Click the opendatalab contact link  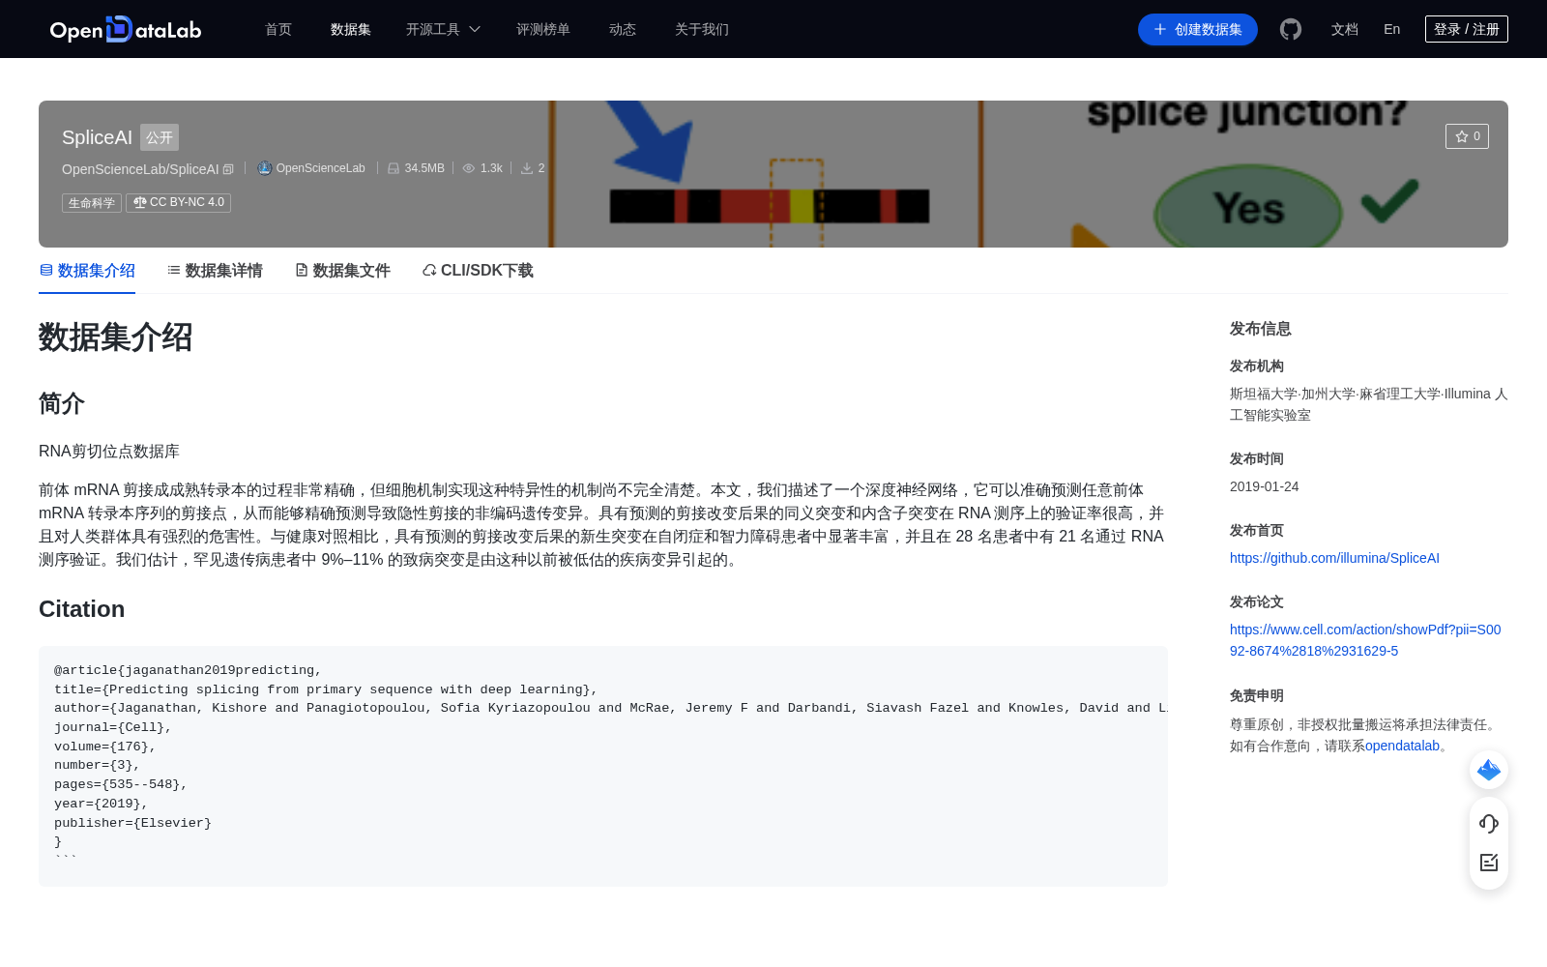click(x=1402, y=746)
